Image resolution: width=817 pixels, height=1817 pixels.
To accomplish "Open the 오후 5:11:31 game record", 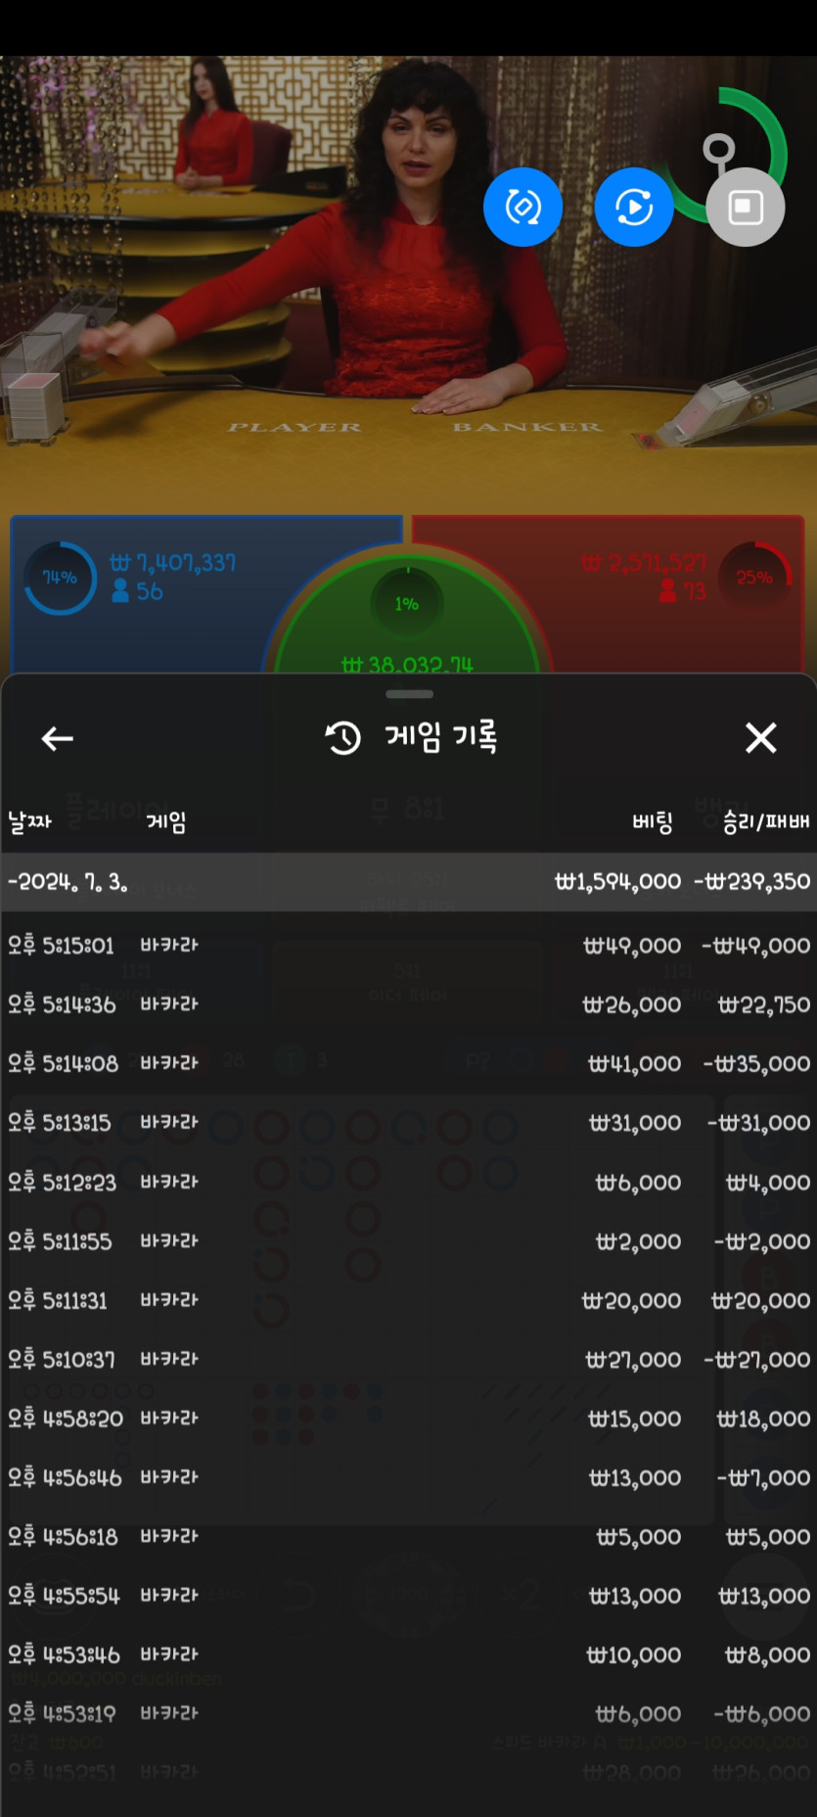I will [x=408, y=1301].
